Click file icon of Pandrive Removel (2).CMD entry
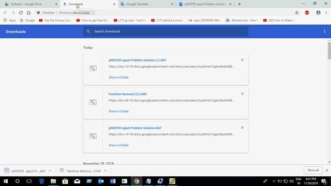Screen dimensions: 331x186 click(x=93, y=102)
